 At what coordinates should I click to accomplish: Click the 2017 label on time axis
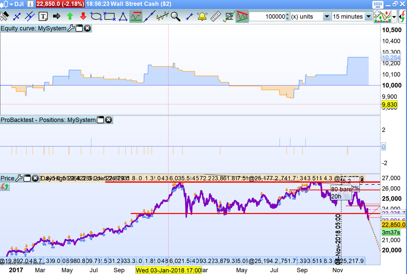point(16,270)
